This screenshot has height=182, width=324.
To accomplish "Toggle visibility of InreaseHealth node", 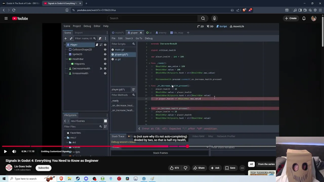I will [105, 73].
